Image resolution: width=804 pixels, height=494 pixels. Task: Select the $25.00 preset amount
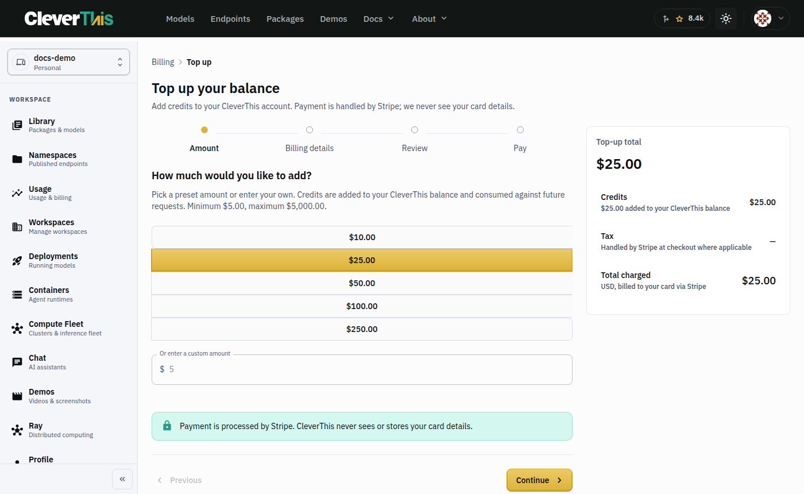coord(362,260)
